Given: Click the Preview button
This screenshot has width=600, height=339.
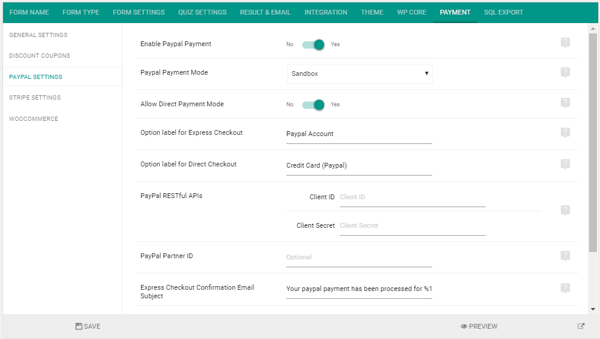Looking at the screenshot, I should click(479, 326).
